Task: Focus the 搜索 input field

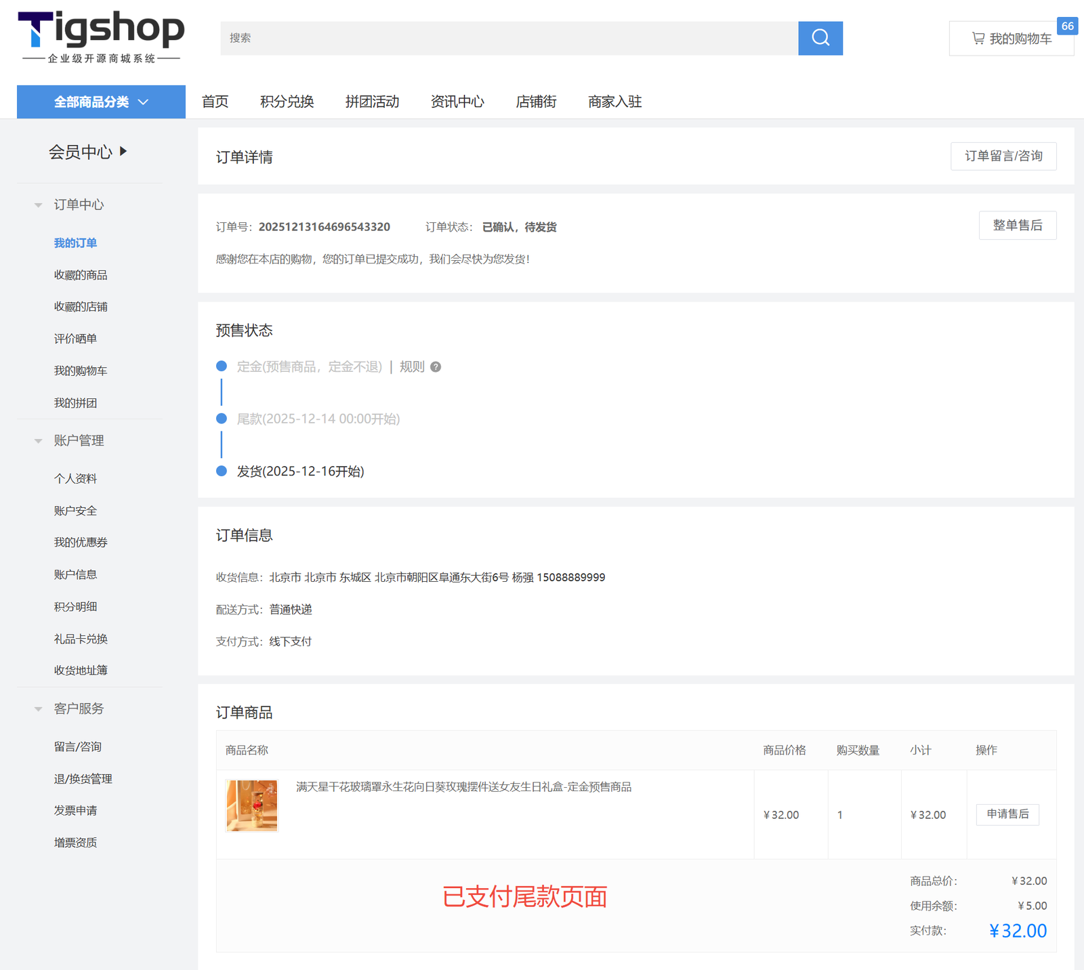Action: click(x=508, y=38)
